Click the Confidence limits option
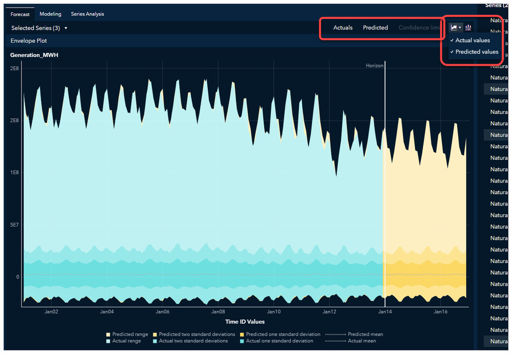Image resolution: width=512 pixels, height=354 pixels. [x=419, y=28]
